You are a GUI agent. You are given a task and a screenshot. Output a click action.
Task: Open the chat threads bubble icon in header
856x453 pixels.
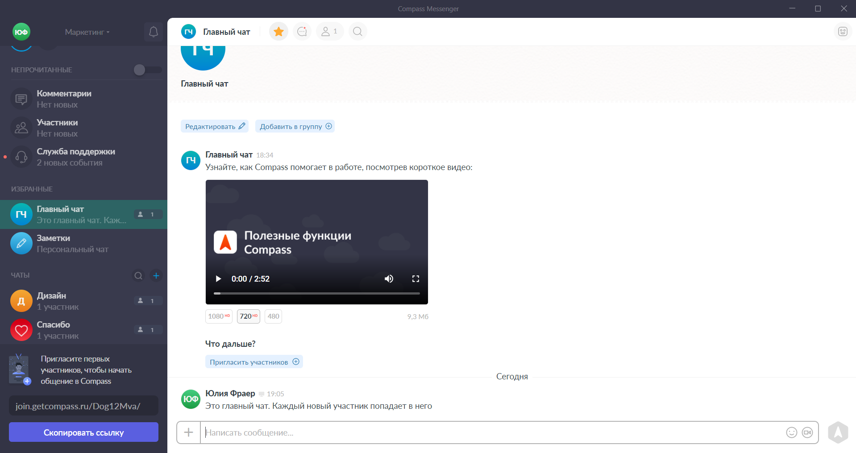(x=302, y=31)
